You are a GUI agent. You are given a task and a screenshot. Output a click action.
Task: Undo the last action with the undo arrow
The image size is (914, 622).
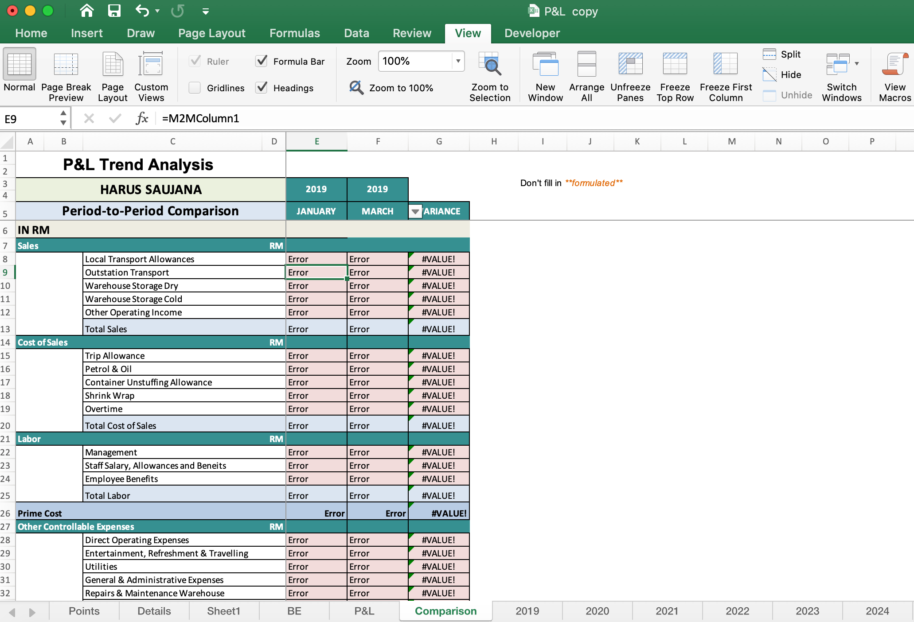pyautogui.click(x=142, y=11)
